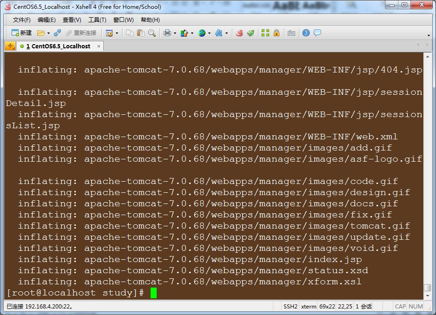This screenshot has width=436, height=315.
Task: Click the line ending with web.xml
Action: (x=208, y=137)
